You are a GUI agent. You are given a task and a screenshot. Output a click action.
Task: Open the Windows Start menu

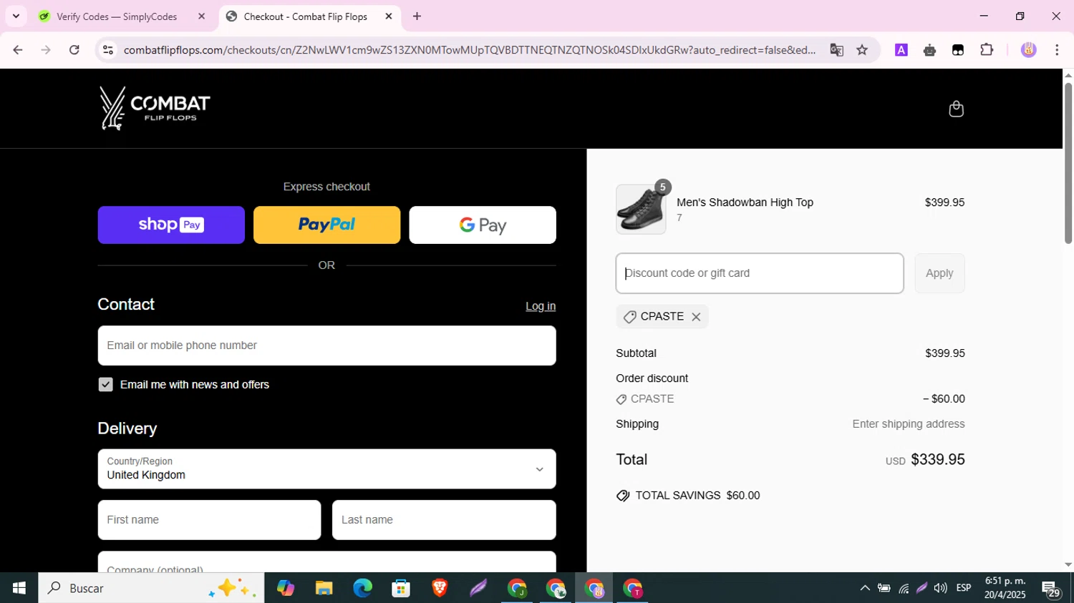[19, 588]
